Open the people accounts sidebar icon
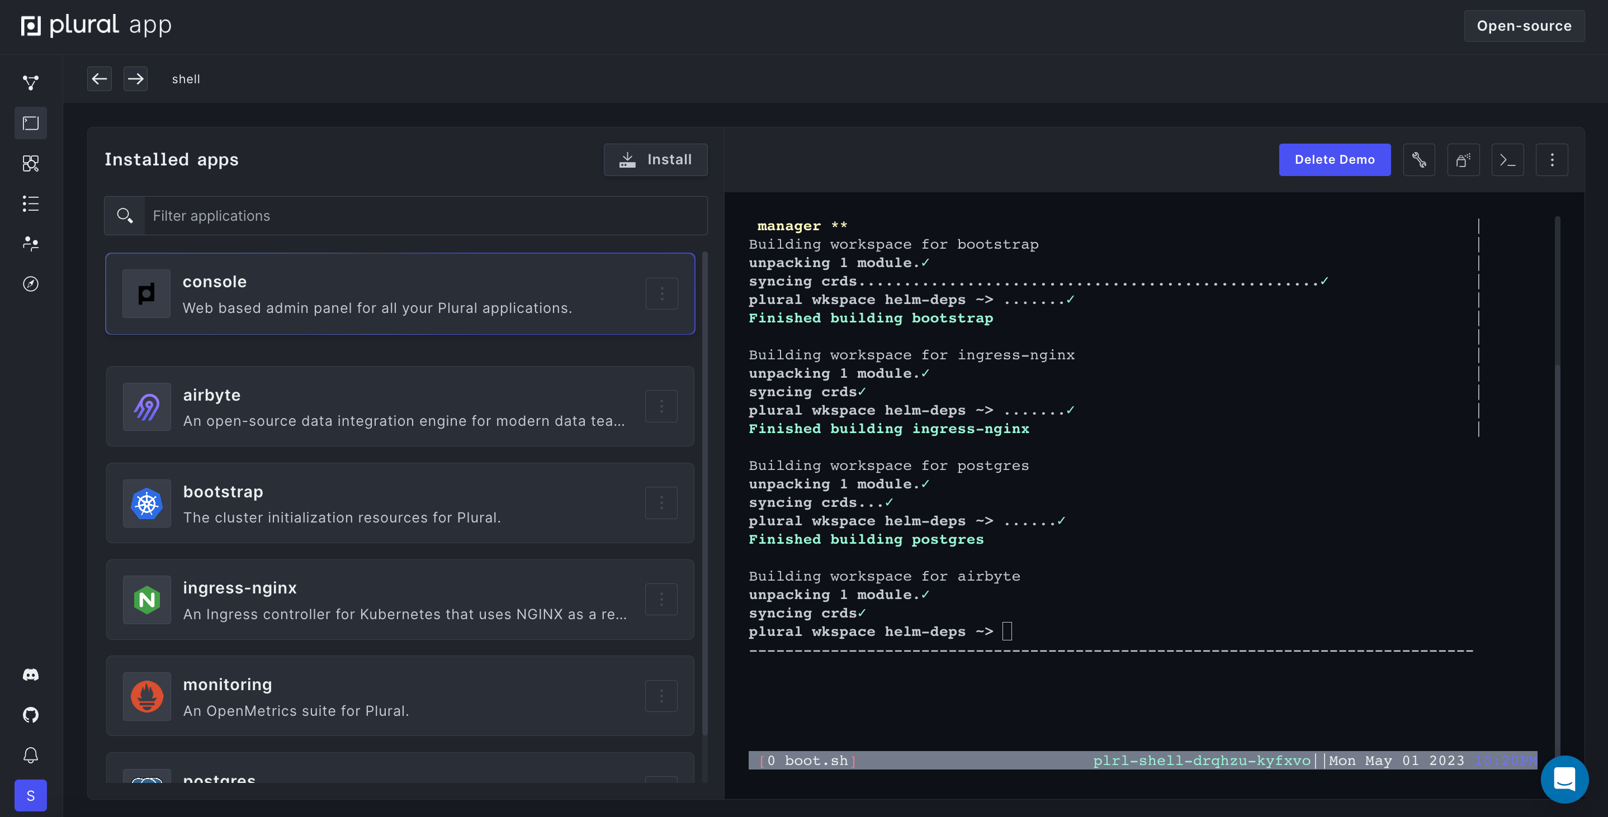This screenshot has height=817, width=1608. pyautogui.click(x=31, y=244)
